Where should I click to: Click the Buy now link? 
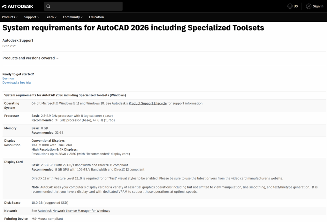[8, 78]
